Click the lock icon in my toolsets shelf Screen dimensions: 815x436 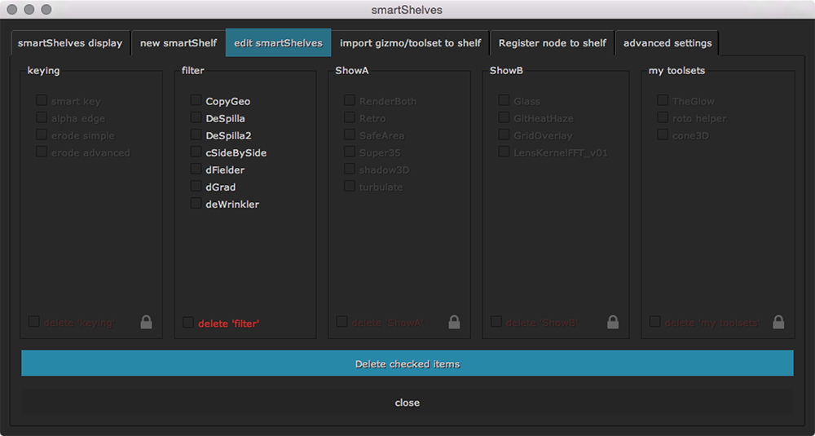coord(778,322)
